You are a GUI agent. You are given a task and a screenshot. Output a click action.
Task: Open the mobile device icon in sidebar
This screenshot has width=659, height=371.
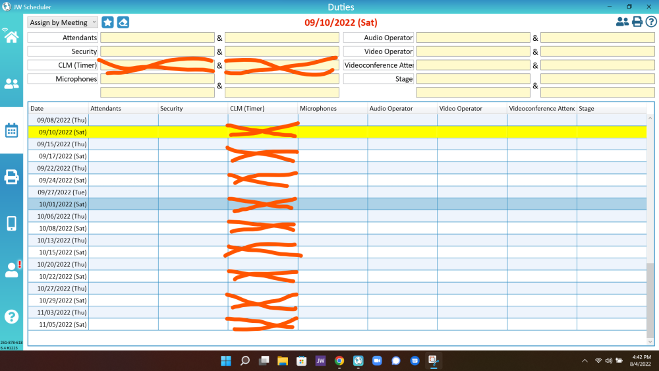pyautogui.click(x=11, y=223)
